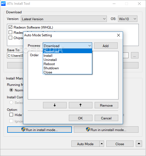
Task: Click Run in install mode button
Action: coord(39,129)
